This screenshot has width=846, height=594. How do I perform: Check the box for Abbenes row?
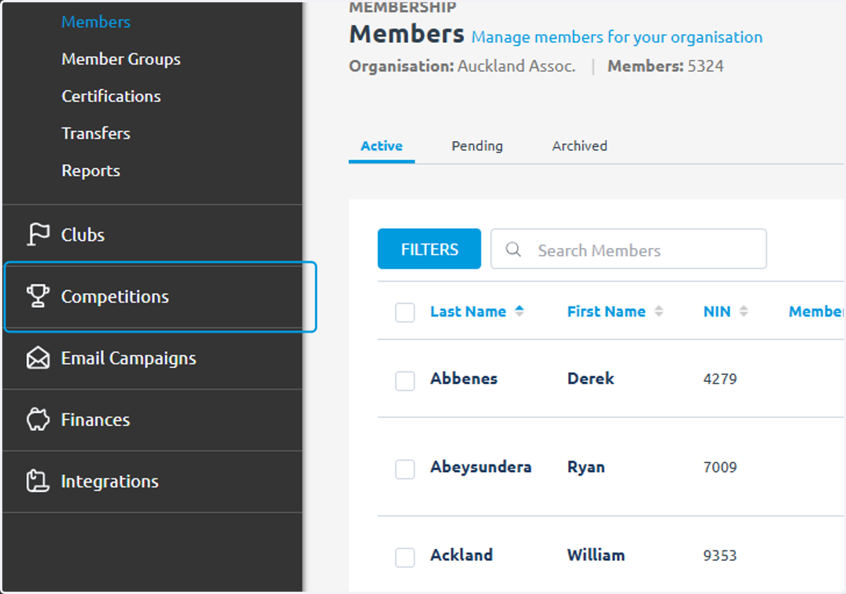(405, 380)
